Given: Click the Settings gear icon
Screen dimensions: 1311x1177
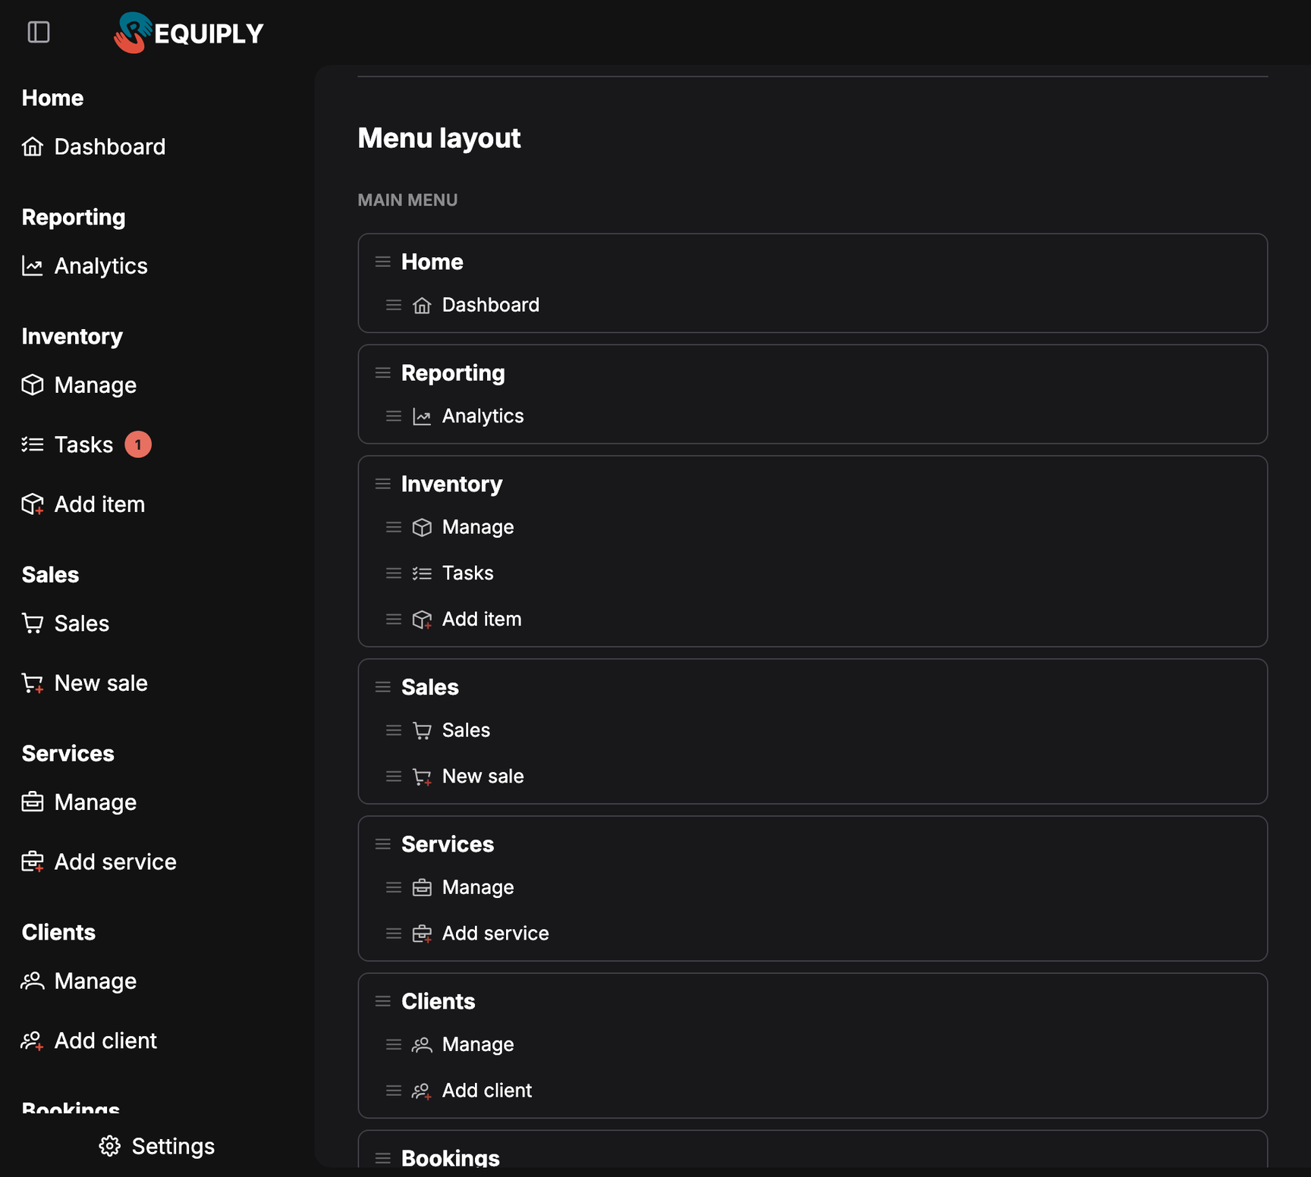Looking at the screenshot, I should click(110, 1146).
